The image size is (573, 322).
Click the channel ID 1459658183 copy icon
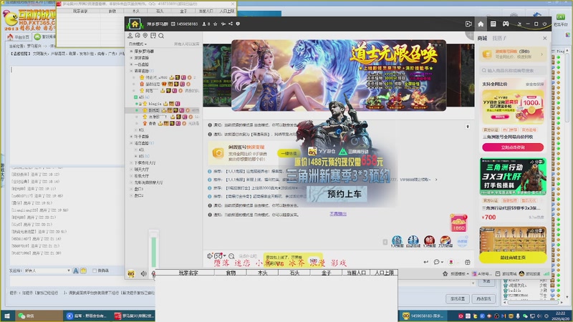pyautogui.click(x=173, y=24)
